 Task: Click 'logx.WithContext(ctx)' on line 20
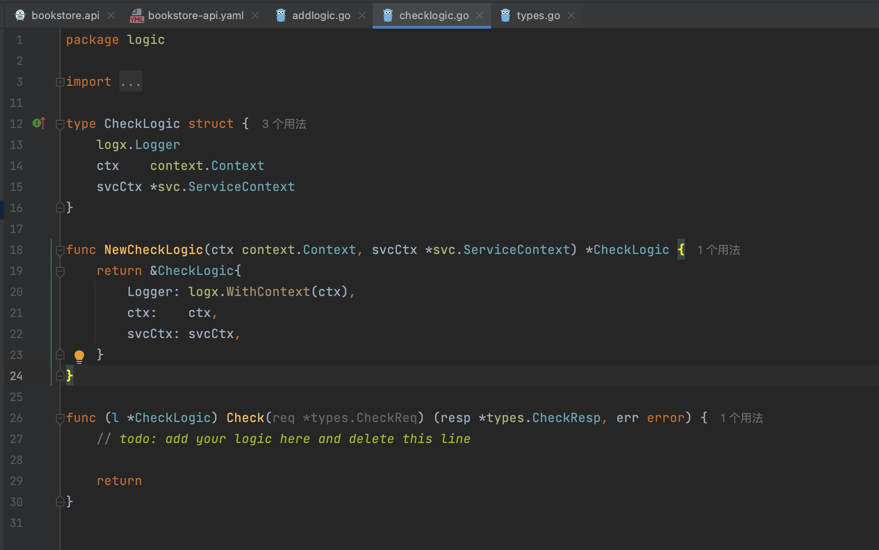pos(268,292)
